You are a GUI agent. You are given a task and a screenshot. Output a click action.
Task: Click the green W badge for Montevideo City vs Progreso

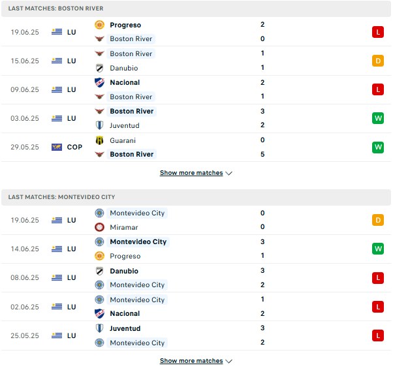pyautogui.click(x=378, y=249)
